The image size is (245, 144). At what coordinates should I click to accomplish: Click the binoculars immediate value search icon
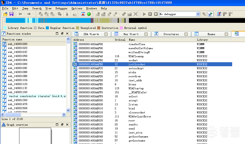(x=41, y=14)
